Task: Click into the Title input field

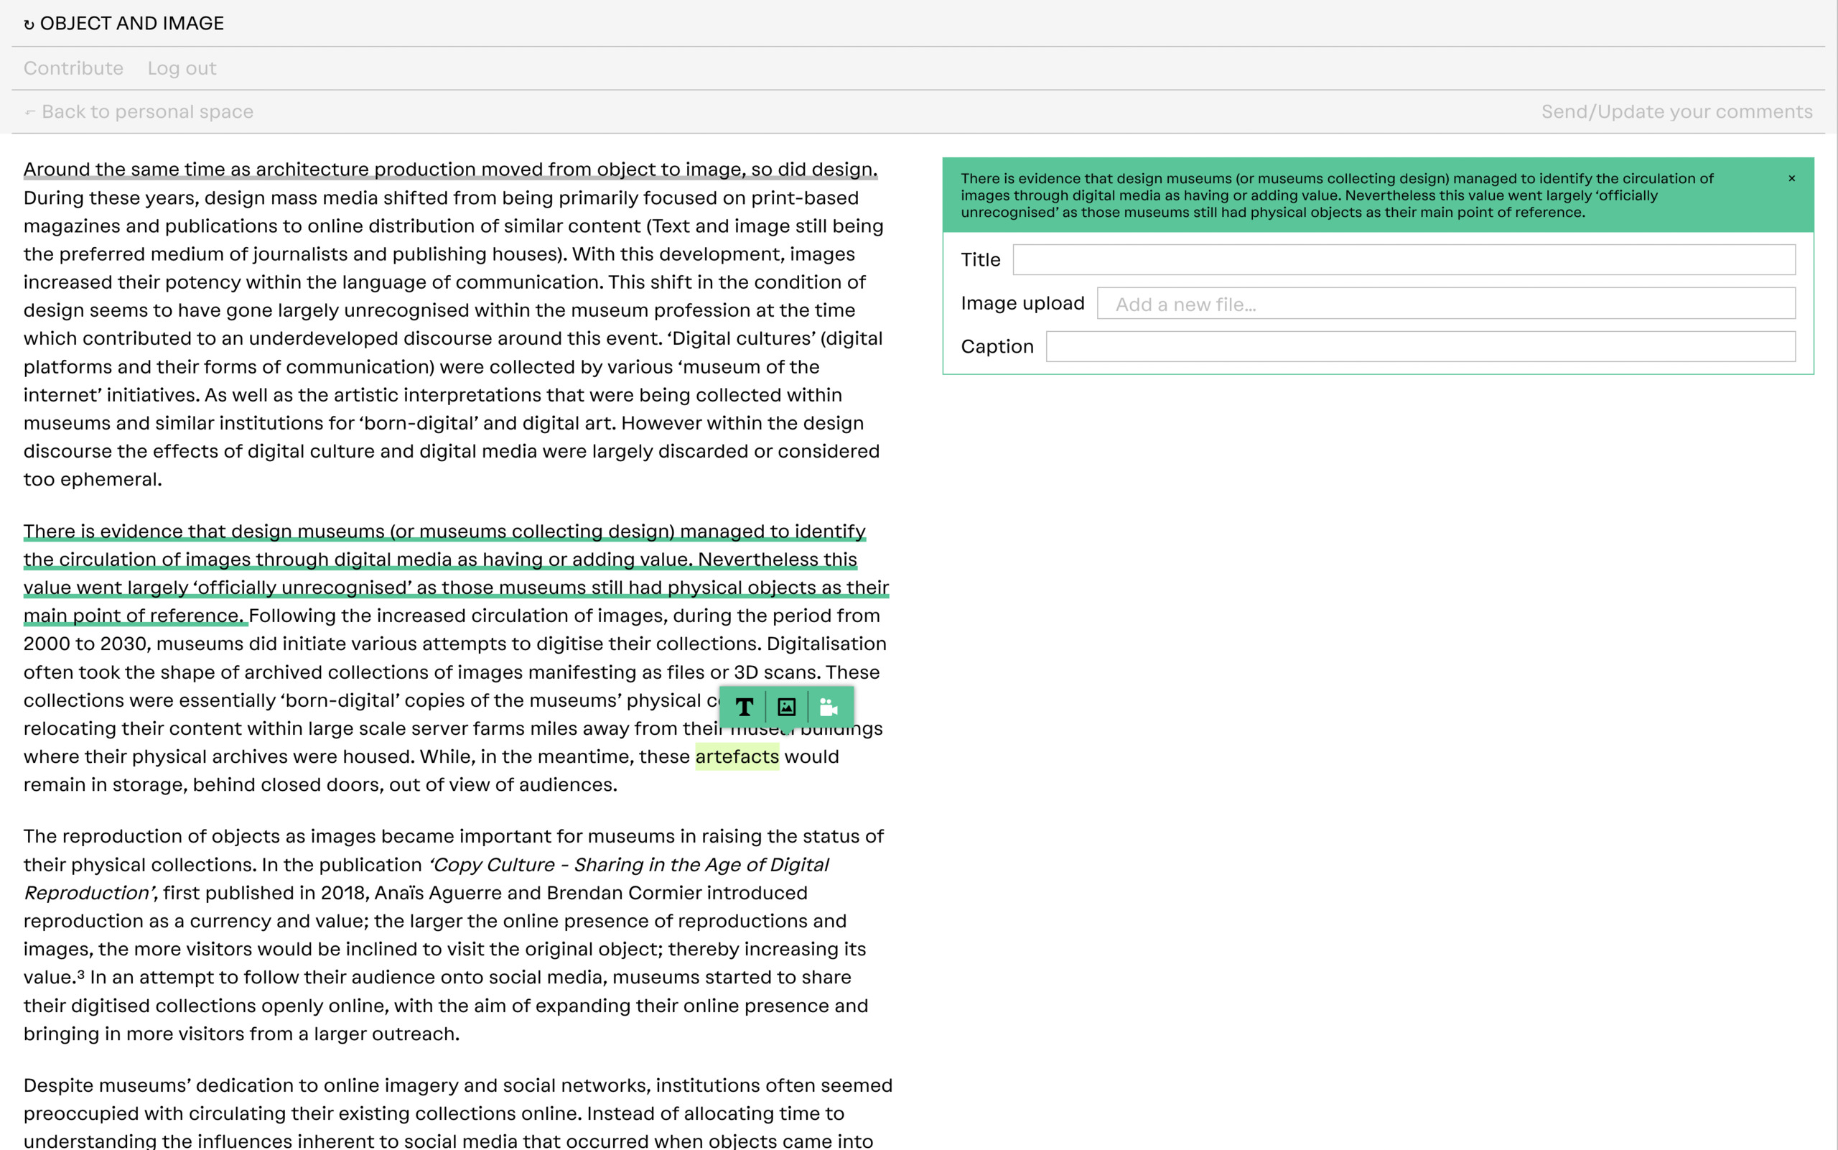Action: click(1403, 259)
